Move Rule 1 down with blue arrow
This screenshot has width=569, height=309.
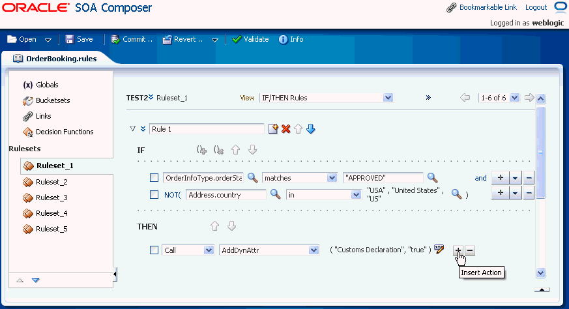[x=311, y=129]
